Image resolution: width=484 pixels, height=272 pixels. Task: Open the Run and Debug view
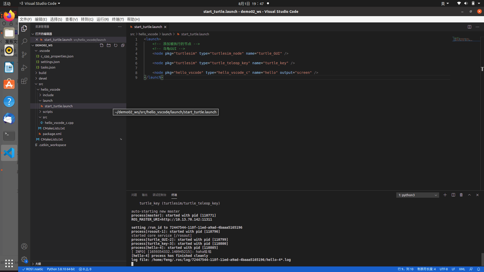[x=24, y=68]
